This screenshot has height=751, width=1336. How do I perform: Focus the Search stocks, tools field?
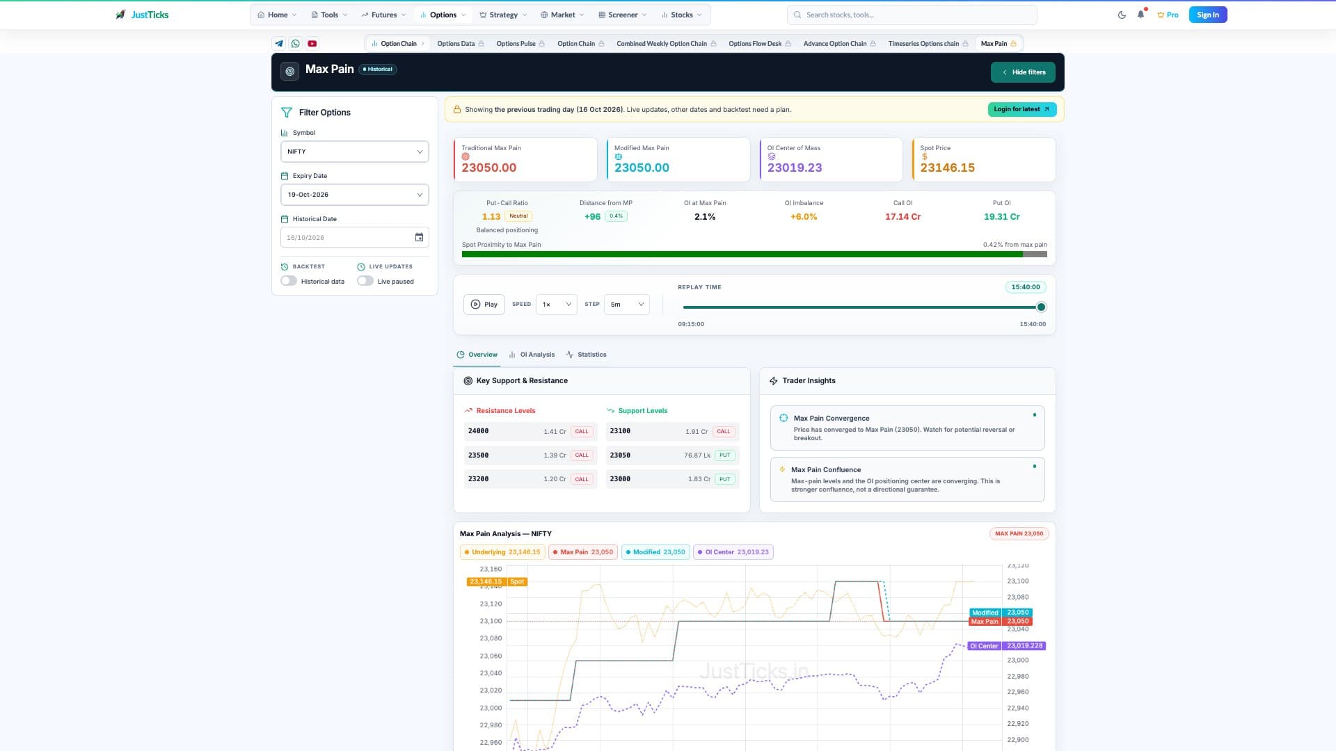pyautogui.click(x=912, y=15)
